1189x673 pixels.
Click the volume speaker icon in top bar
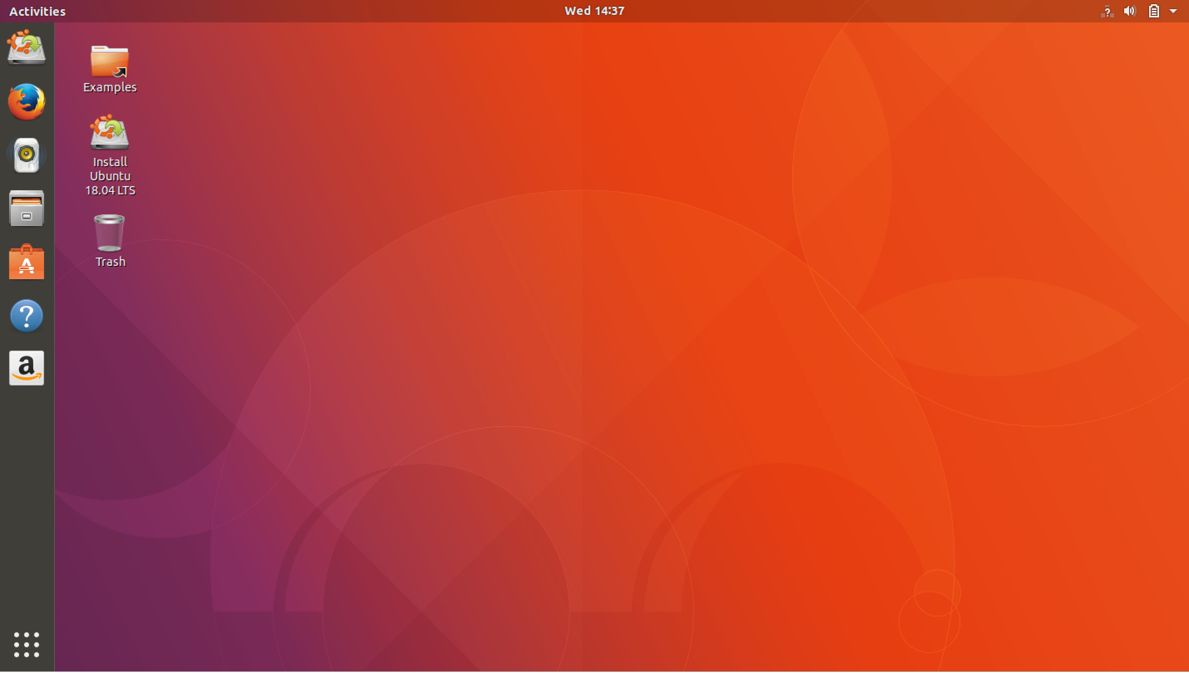1129,11
